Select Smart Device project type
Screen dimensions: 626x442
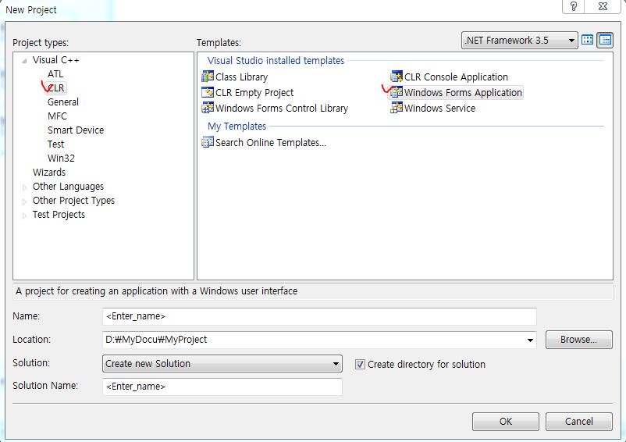[x=76, y=130]
